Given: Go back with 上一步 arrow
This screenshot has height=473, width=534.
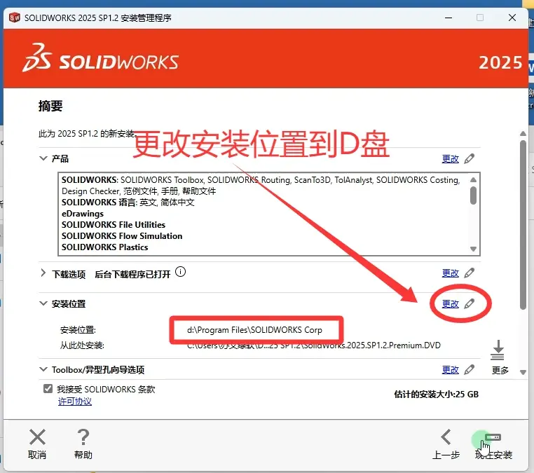Looking at the screenshot, I should pos(446,444).
